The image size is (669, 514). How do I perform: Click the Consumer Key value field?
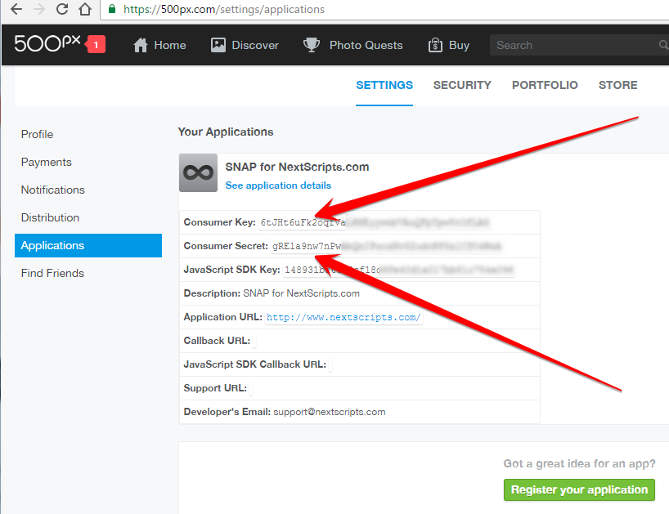[x=375, y=222]
